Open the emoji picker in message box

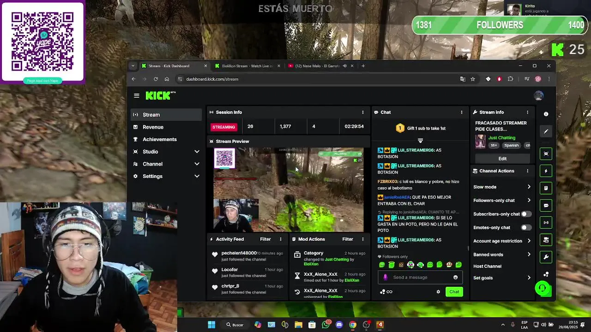point(455,277)
